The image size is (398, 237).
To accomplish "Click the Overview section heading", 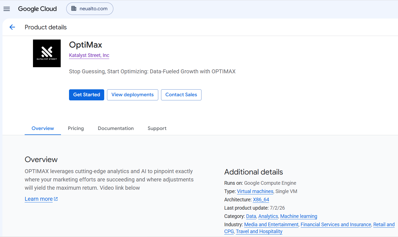I will pos(41,160).
